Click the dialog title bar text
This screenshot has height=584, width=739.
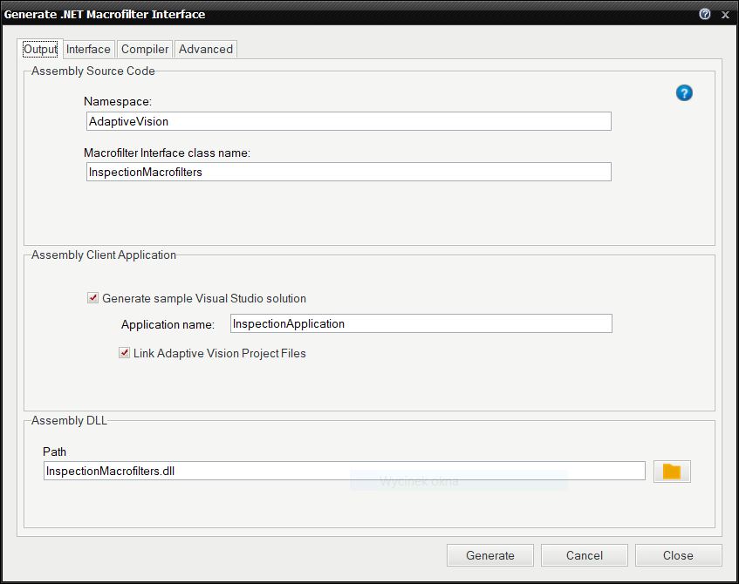click(x=105, y=14)
